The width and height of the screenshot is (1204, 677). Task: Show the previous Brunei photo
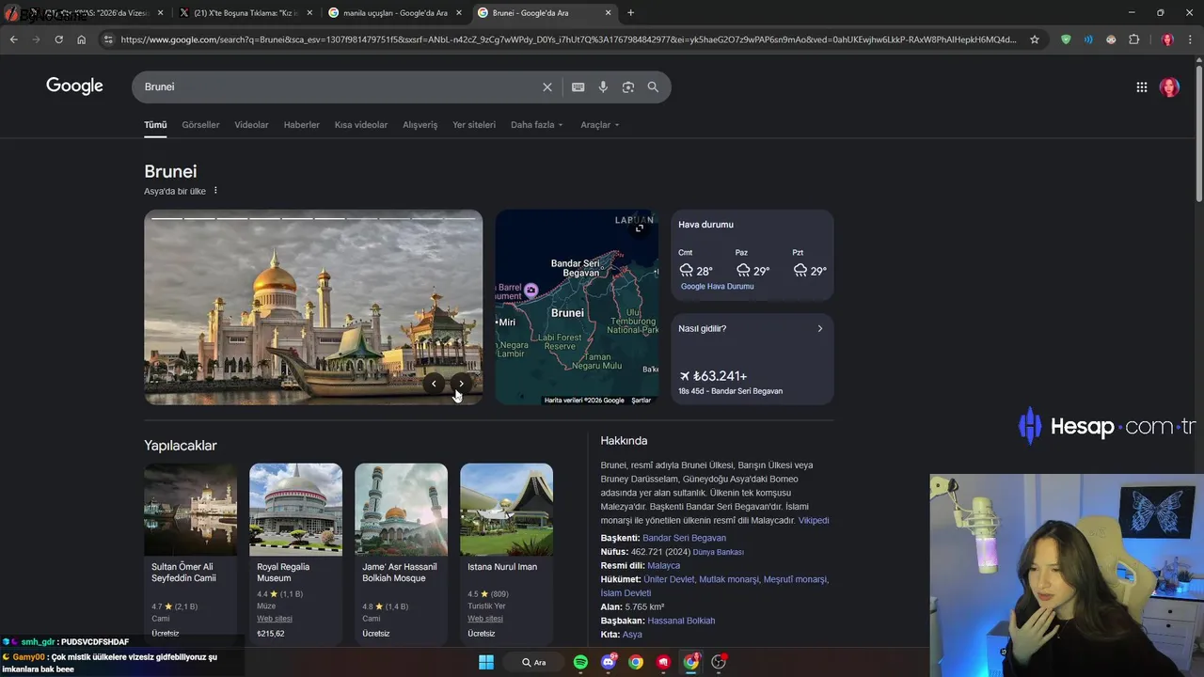[x=434, y=384]
